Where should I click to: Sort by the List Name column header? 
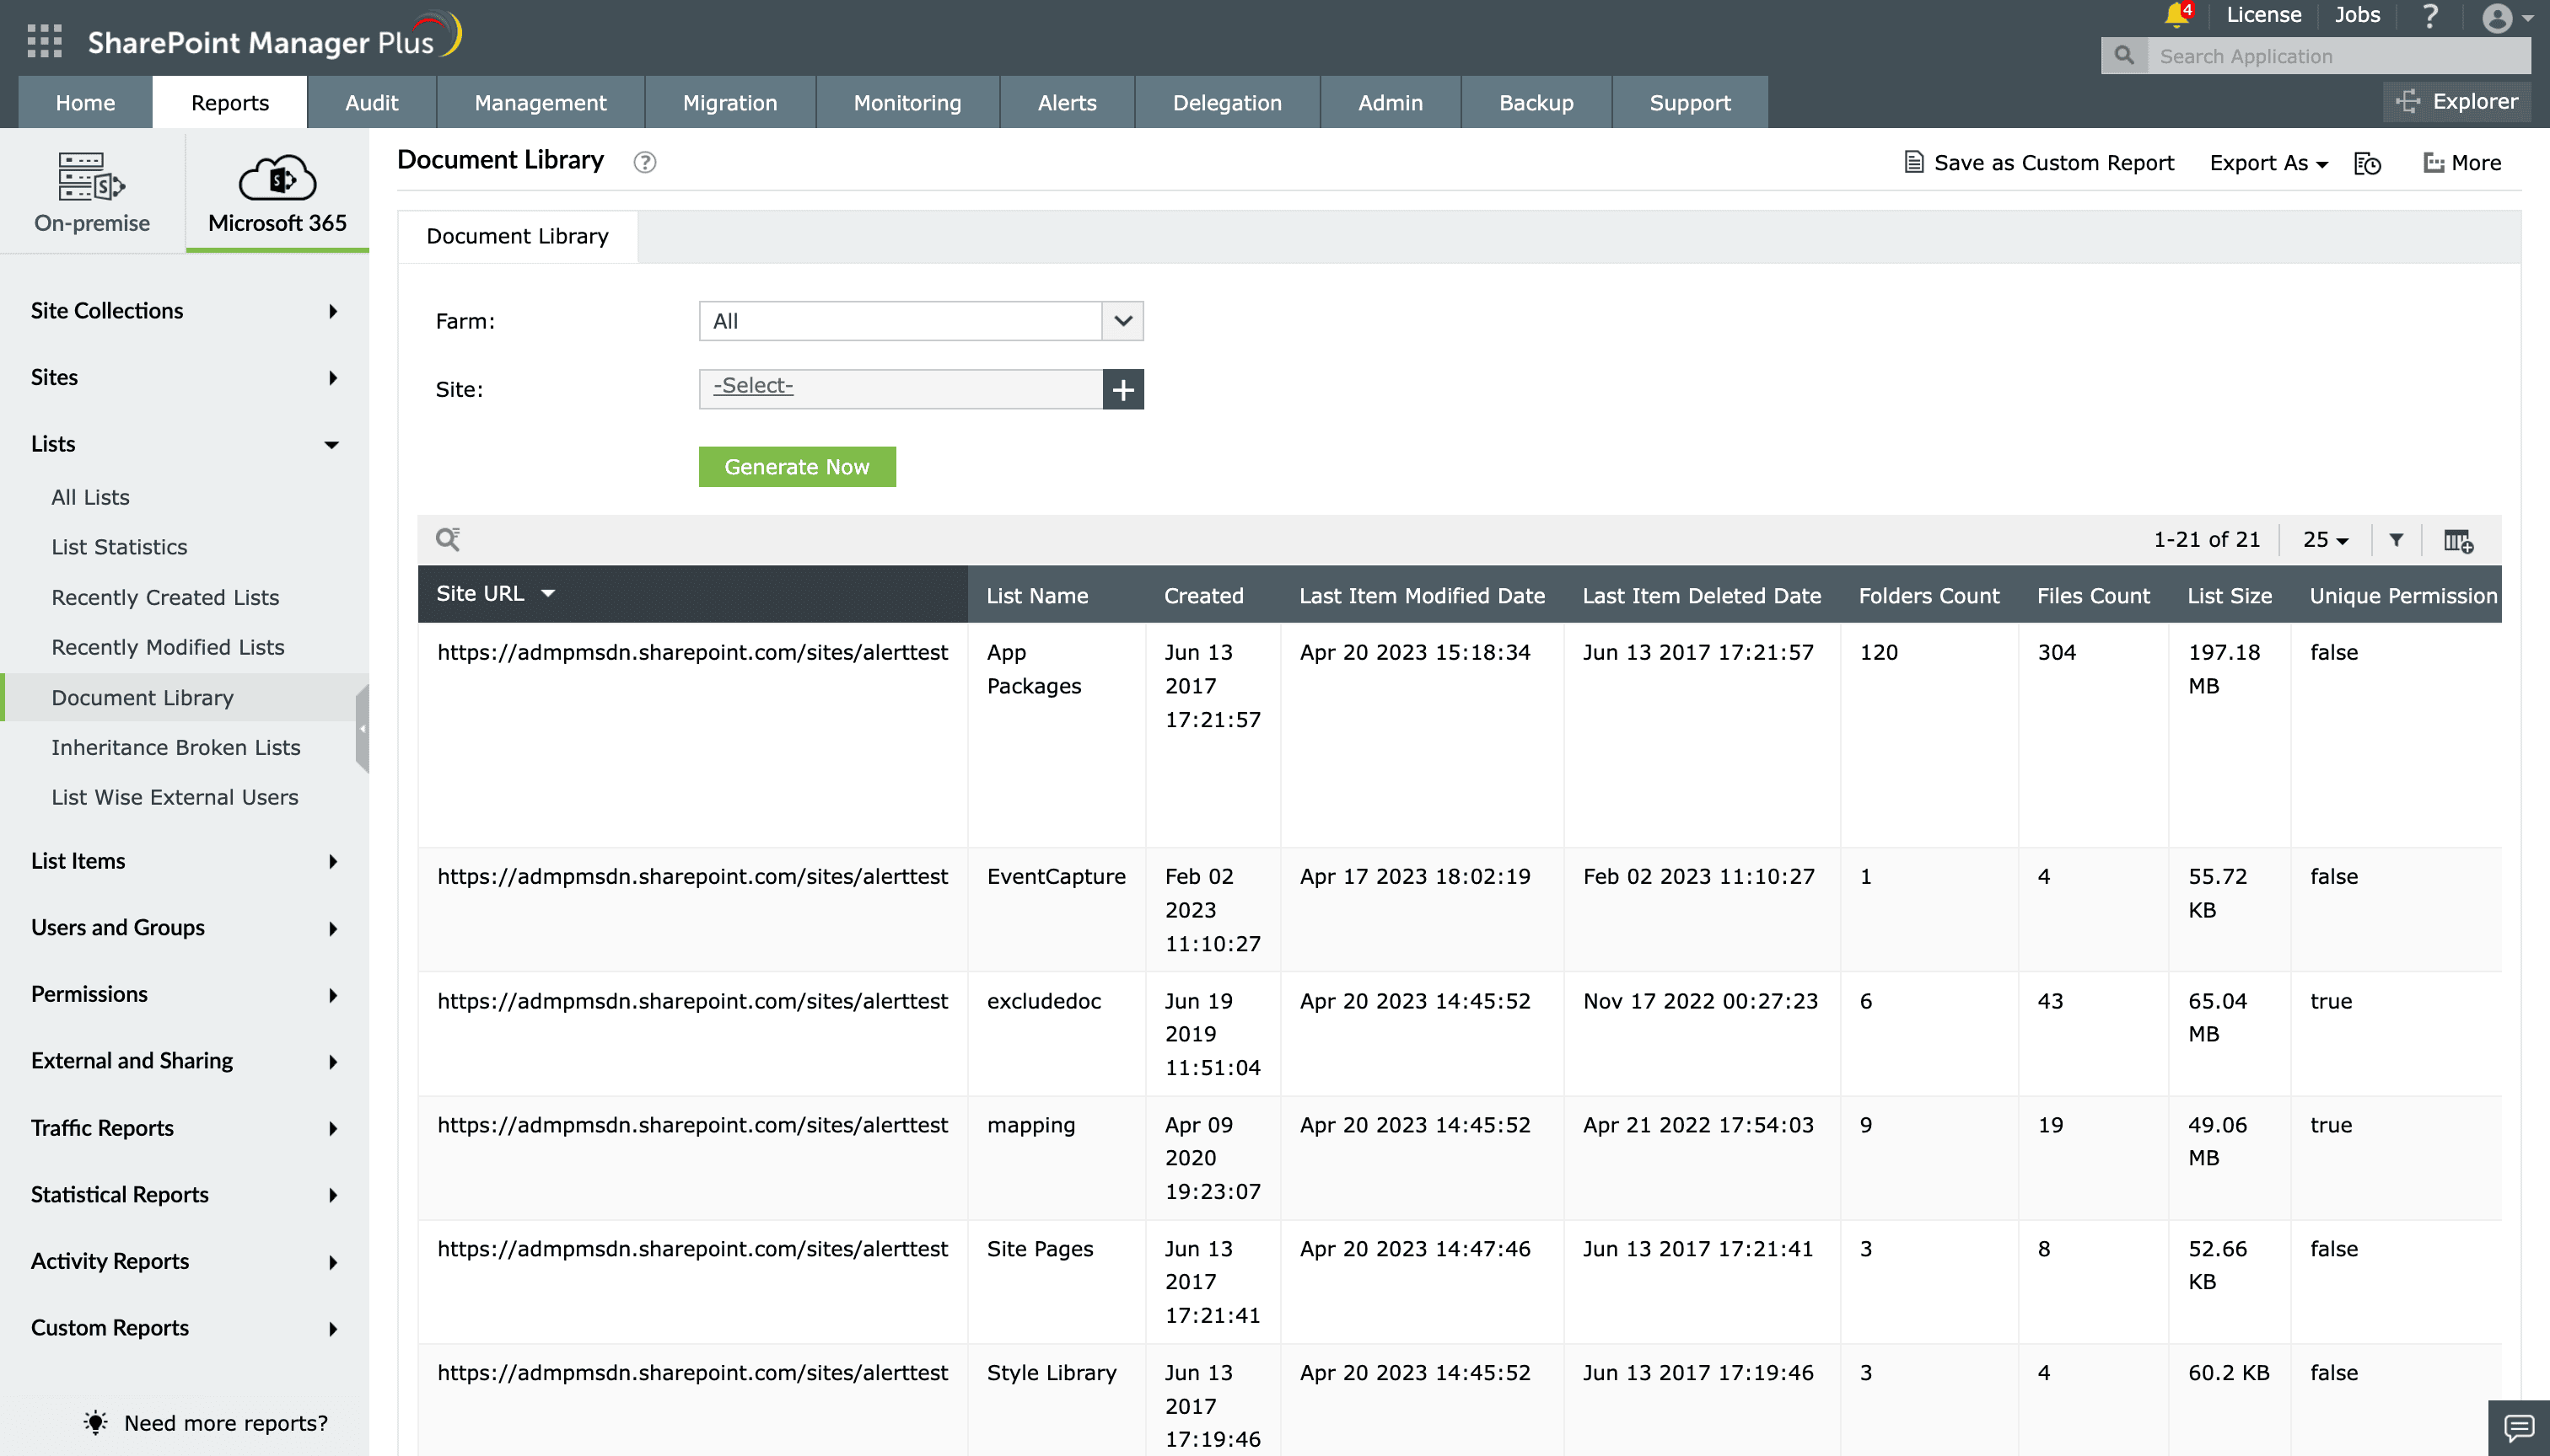(1037, 595)
